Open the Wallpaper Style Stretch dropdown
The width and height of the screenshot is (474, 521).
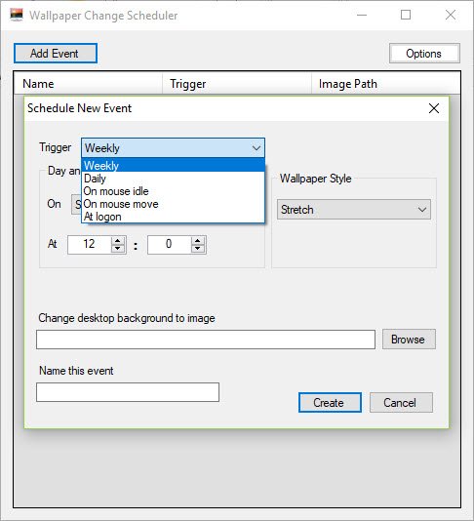coord(354,210)
